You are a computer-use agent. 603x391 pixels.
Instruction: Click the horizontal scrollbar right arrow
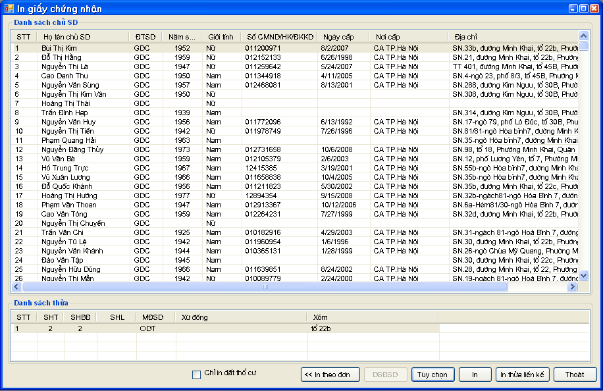pyautogui.click(x=572, y=287)
